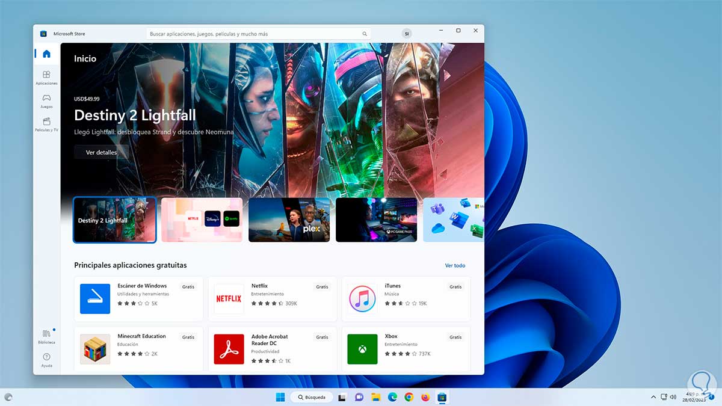Open Aplicaciones section in sidebar
Viewport: 722px width, 406px height.
[x=46, y=78]
